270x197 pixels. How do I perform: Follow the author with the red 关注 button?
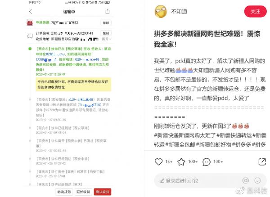pos(255,12)
